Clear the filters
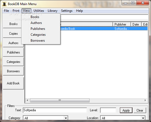Viewport: 151px width, 122px height. coord(140,110)
